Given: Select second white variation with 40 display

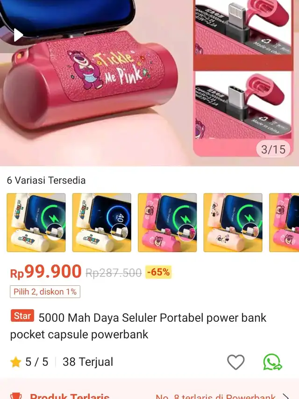Looking at the screenshot, I should point(102,223).
